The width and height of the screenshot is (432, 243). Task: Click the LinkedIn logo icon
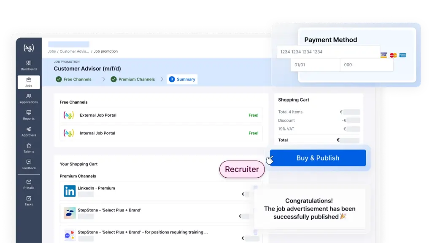(x=70, y=191)
